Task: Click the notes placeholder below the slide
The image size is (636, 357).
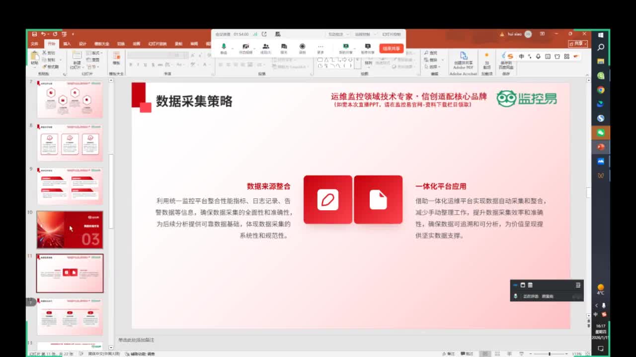Action: coord(136,340)
